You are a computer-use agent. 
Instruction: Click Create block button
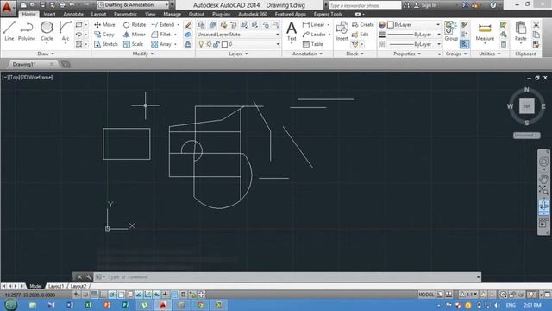[x=363, y=25]
